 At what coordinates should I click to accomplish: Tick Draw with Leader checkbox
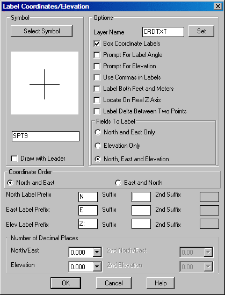pyautogui.click(x=14, y=159)
